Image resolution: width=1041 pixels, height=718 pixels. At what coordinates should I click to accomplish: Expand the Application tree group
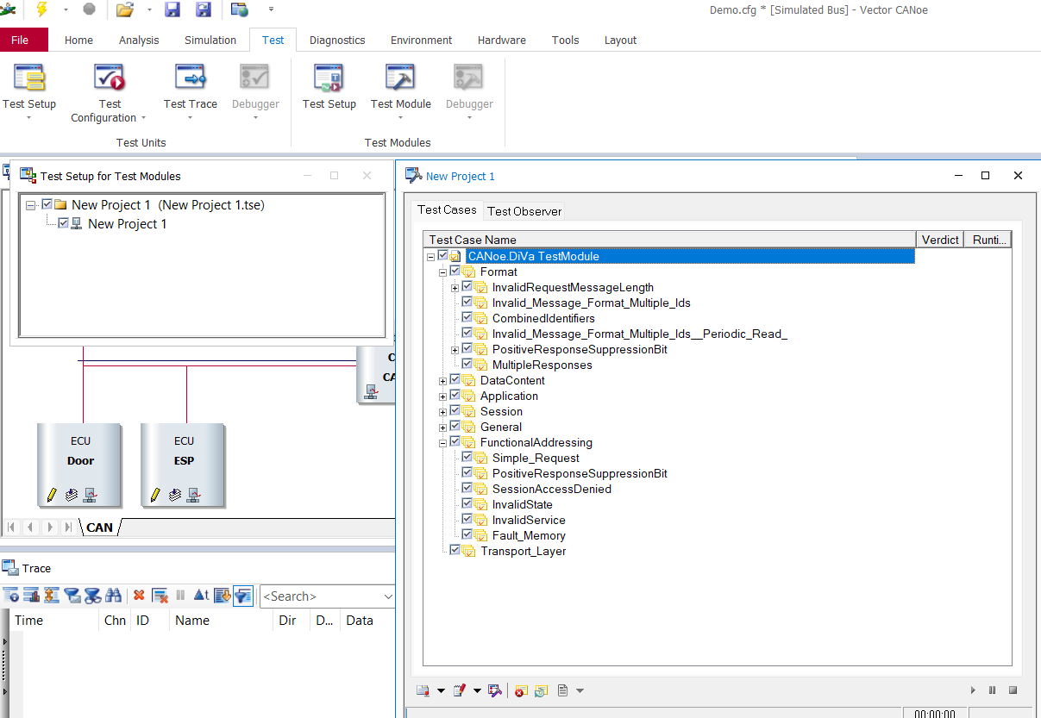point(442,396)
